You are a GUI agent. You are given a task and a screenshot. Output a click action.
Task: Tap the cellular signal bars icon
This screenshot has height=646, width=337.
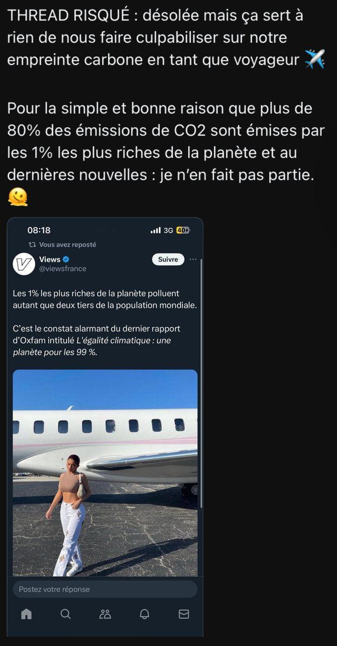tap(156, 230)
